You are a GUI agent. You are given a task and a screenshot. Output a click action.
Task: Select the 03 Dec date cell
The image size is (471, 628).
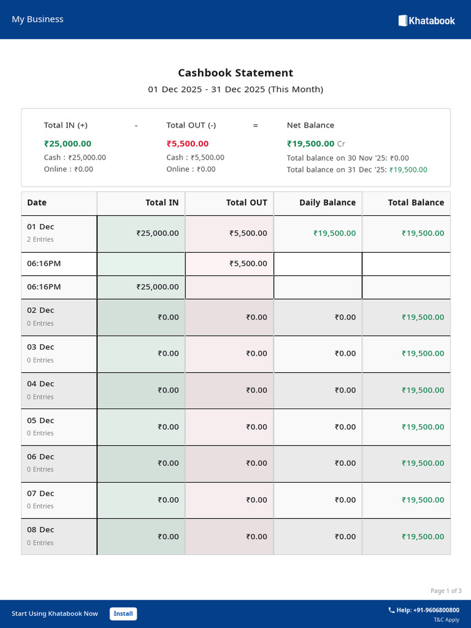[59, 354]
